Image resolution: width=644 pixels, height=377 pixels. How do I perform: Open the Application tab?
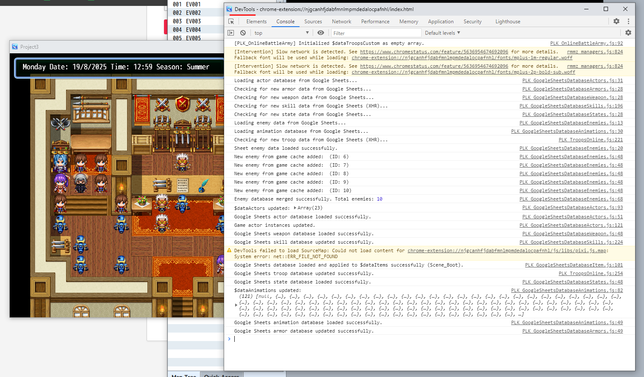(x=441, y=22)
